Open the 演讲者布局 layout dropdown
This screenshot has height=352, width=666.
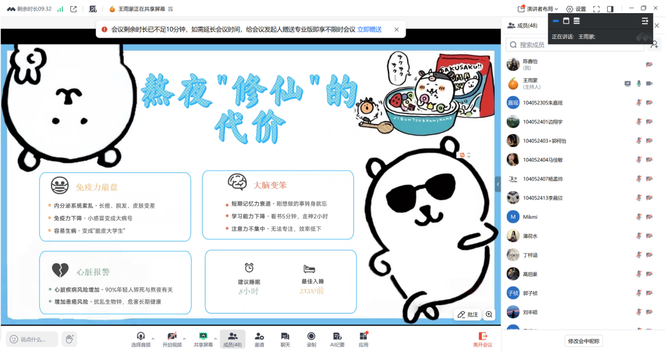[x=538, y=9]
